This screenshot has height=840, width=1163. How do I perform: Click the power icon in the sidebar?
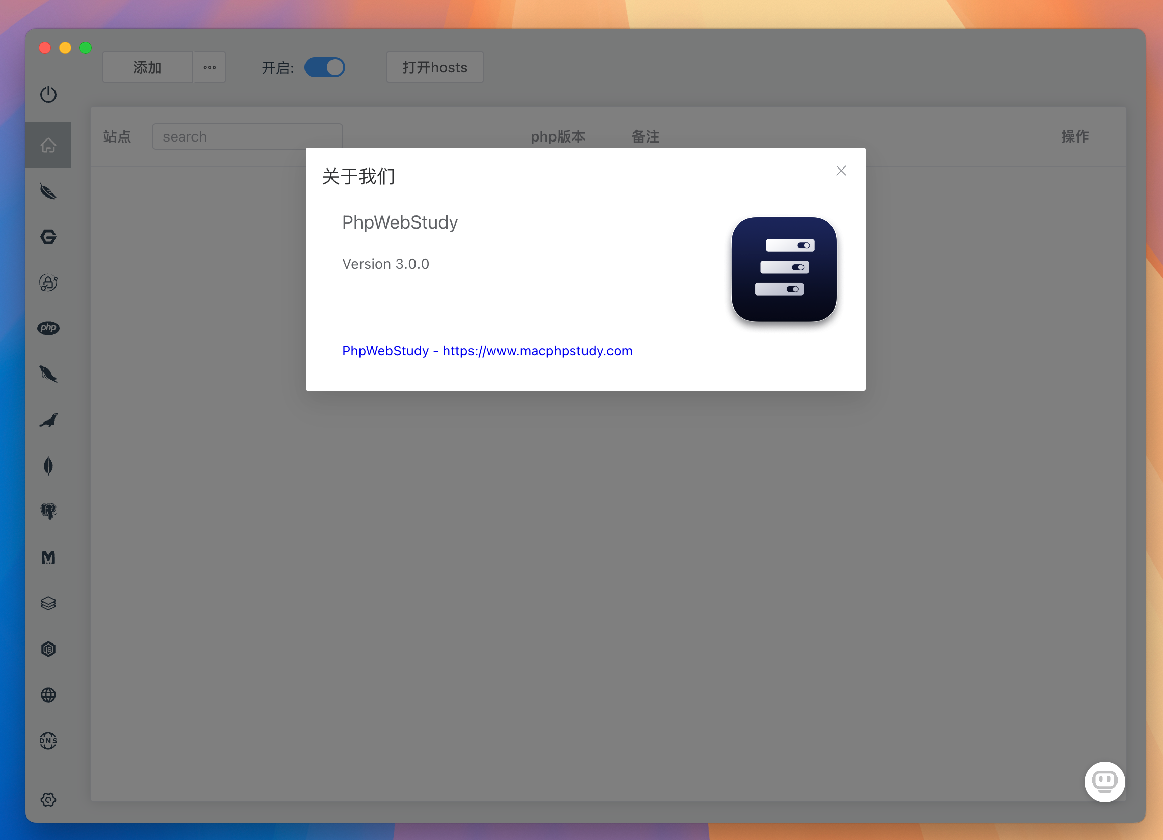(x=48, y=94)
